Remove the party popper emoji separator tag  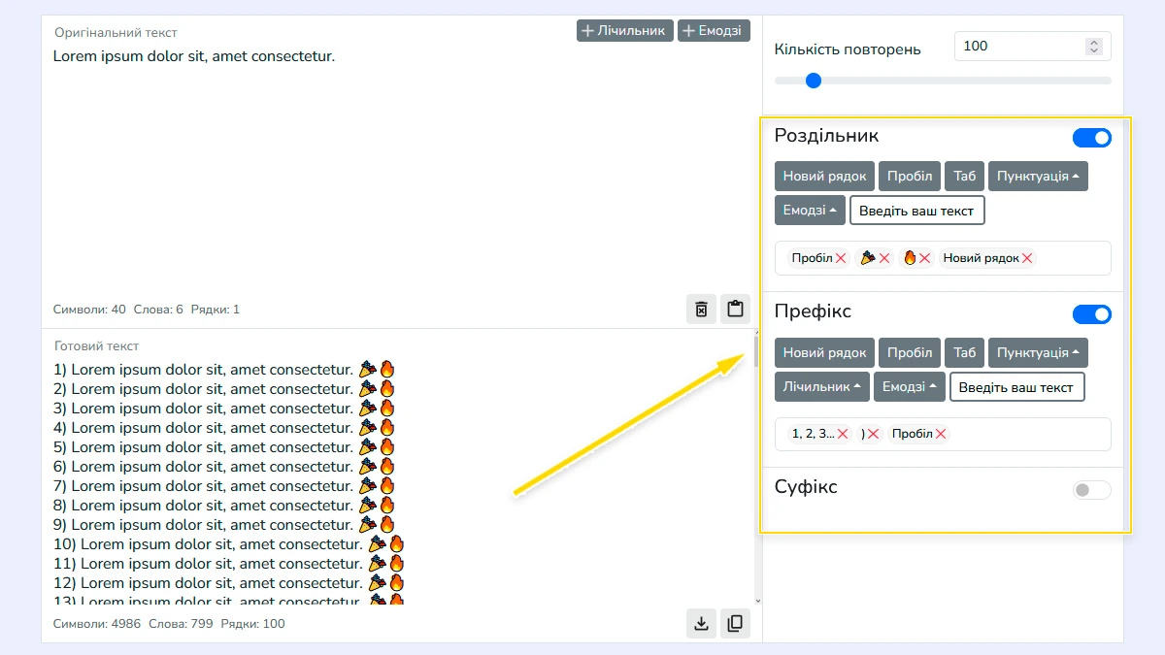click(x=884, y=258)
